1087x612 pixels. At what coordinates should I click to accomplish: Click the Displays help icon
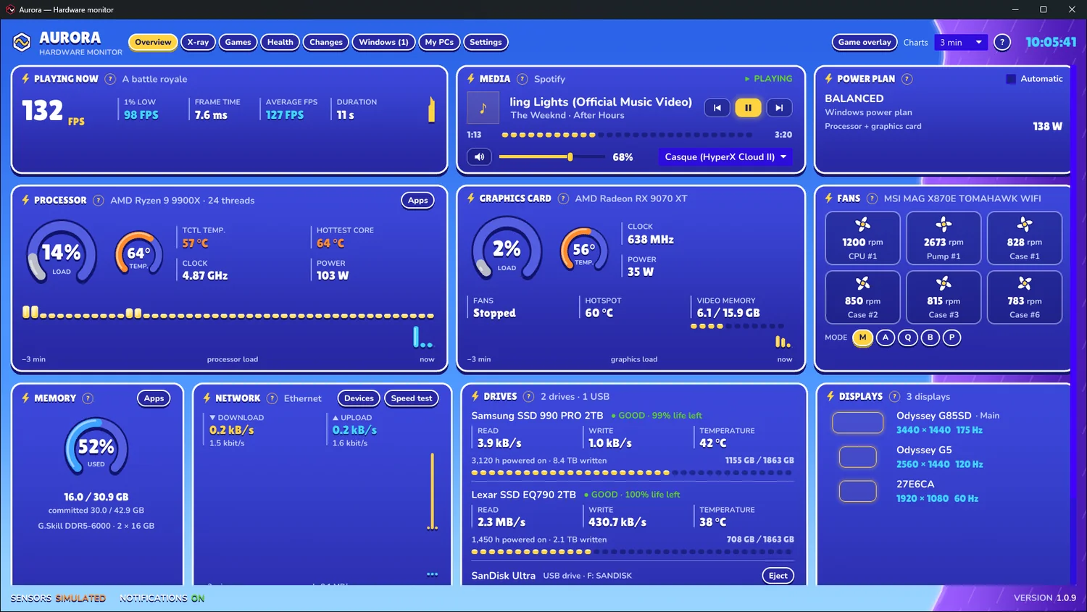pos(895,396)
